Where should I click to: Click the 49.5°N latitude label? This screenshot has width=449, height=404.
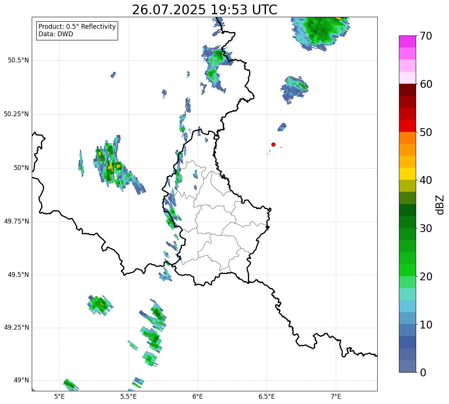[x=18, y=275]
